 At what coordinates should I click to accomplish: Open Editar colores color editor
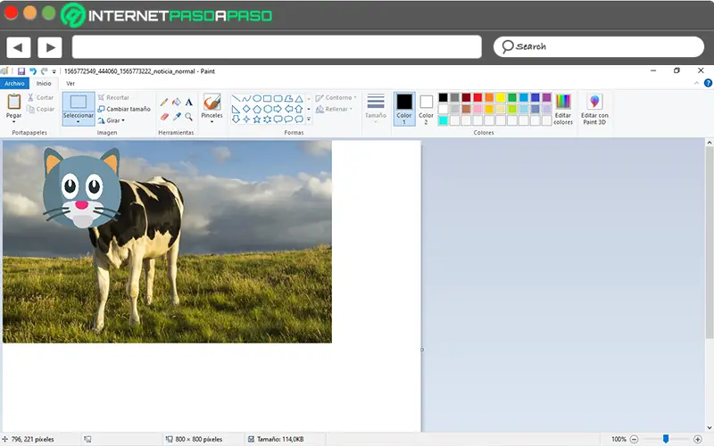(x=563, y=109)
